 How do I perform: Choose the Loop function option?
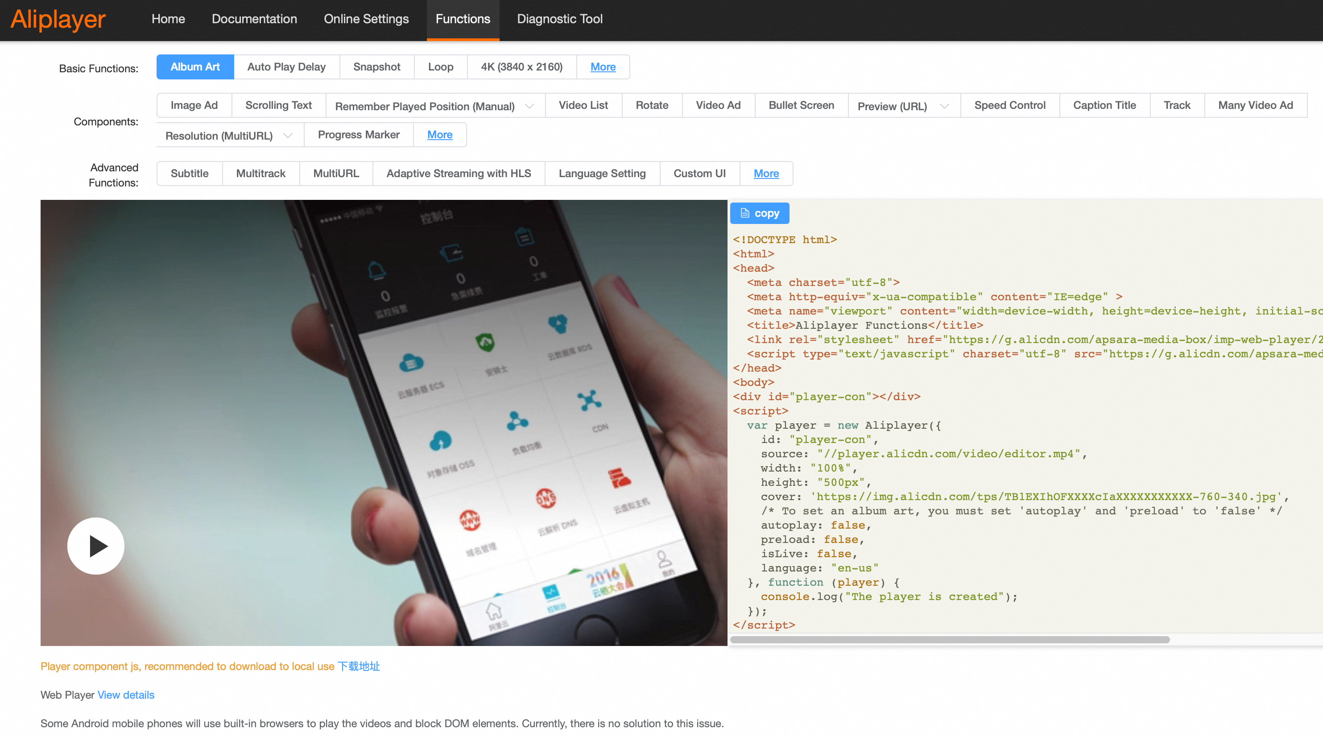coord(440,67)
